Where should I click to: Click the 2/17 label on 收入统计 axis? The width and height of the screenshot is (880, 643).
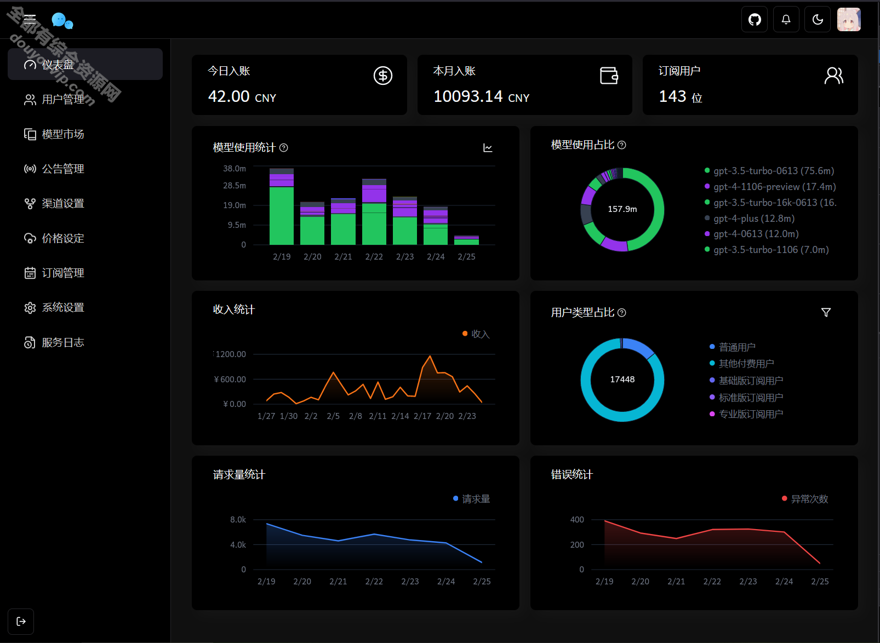click(x=422, y=416)
